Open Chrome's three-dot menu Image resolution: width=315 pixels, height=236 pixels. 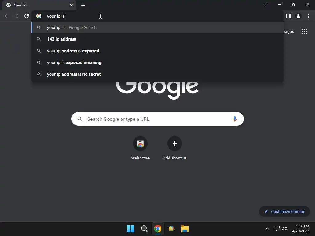tap(308, 16)
